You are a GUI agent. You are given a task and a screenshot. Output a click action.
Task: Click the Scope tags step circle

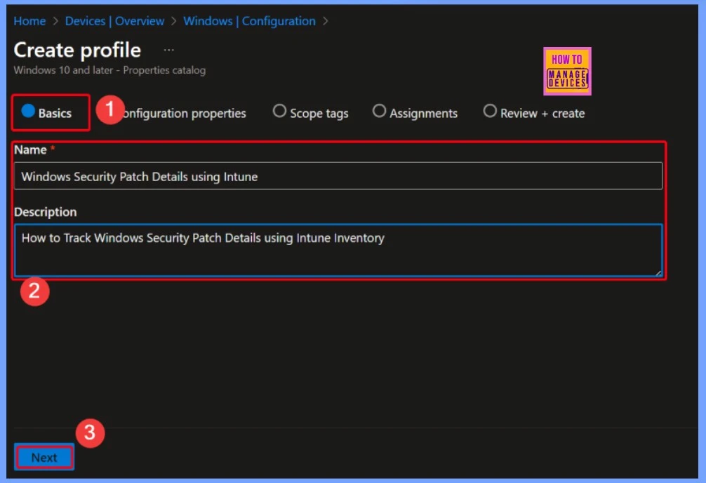279,111
